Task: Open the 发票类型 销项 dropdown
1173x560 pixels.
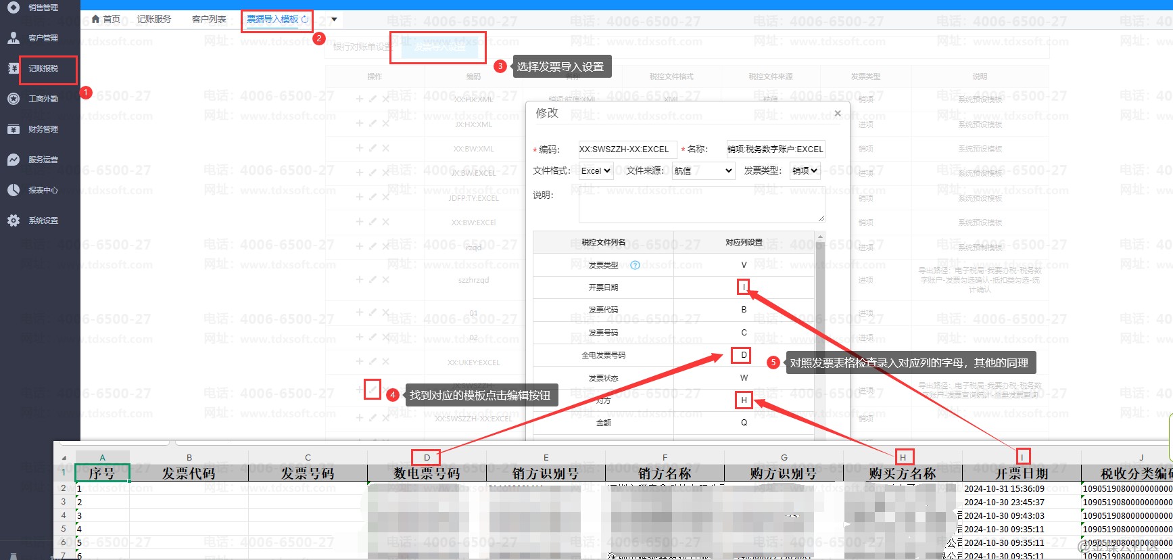Action: pyautogui.click(x=805, y=171)
